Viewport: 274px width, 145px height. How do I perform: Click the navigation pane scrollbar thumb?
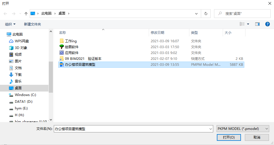[x=51, y=77]
